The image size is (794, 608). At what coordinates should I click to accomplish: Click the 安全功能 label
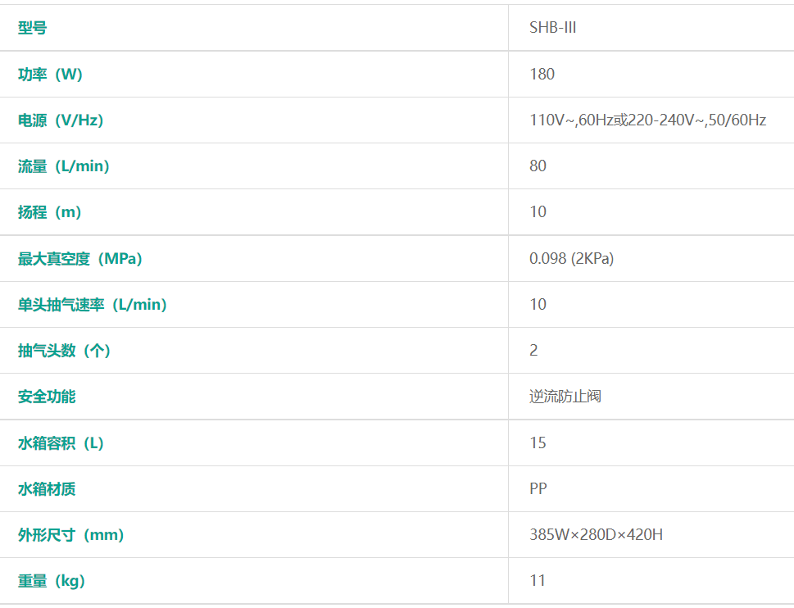click(x=47, y=397)
